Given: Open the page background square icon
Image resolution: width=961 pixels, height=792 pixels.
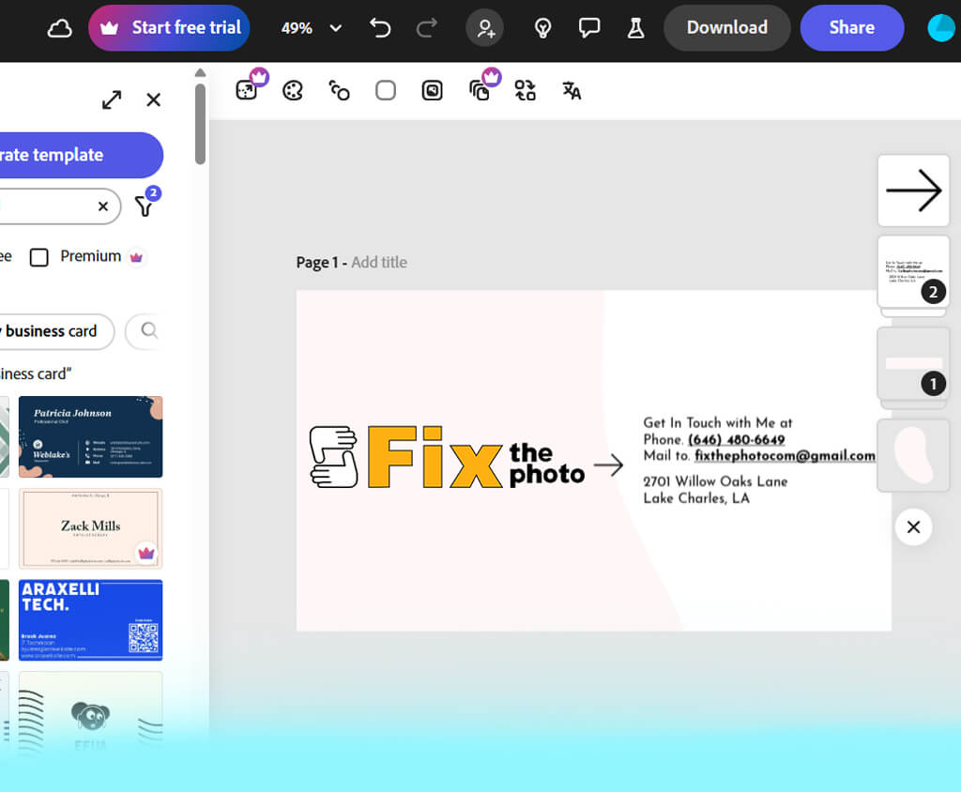Looking at the screenshot, I should click(x=386, y=91).
